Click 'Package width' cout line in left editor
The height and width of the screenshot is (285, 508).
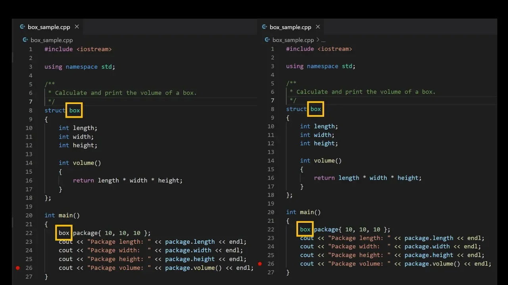pyautogui.click(x=151, y=250)
